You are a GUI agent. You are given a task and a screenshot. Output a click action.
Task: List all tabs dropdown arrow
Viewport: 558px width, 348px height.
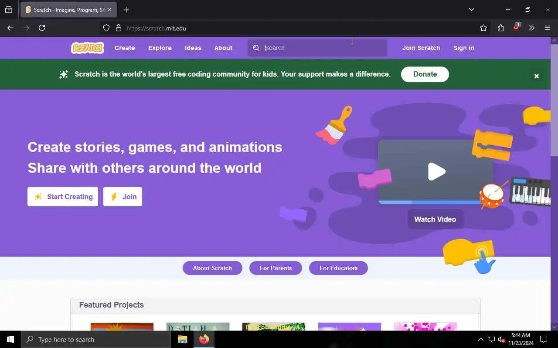coord(471,10)
